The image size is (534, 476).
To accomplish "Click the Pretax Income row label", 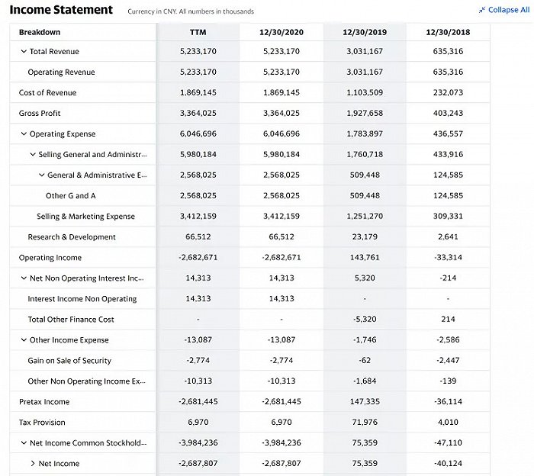I will [44, 402].
